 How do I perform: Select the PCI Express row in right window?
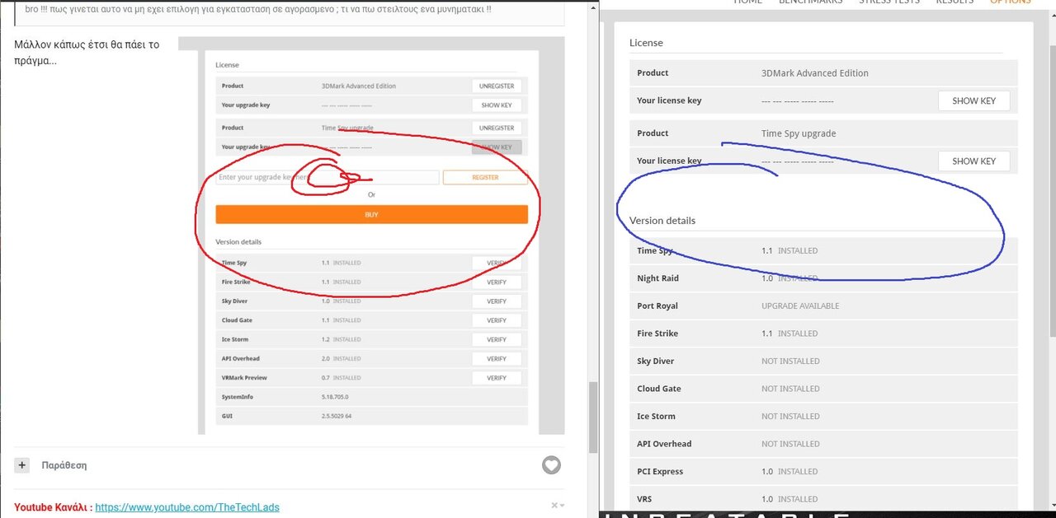[x=823, y=471]
